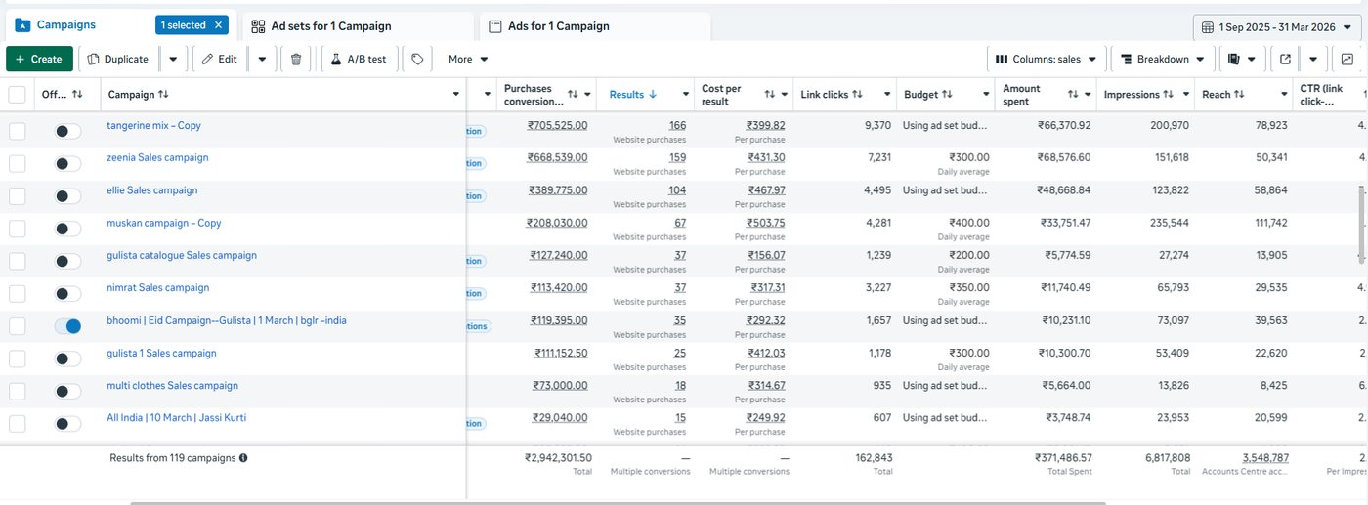
Task: Click the ₹399.82 cost per purchase value
Action: pos(765,125)
